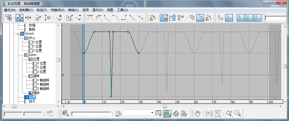The image size is (289, 121).
Task: Open the 控制器(C) menu
Action: 26,10
